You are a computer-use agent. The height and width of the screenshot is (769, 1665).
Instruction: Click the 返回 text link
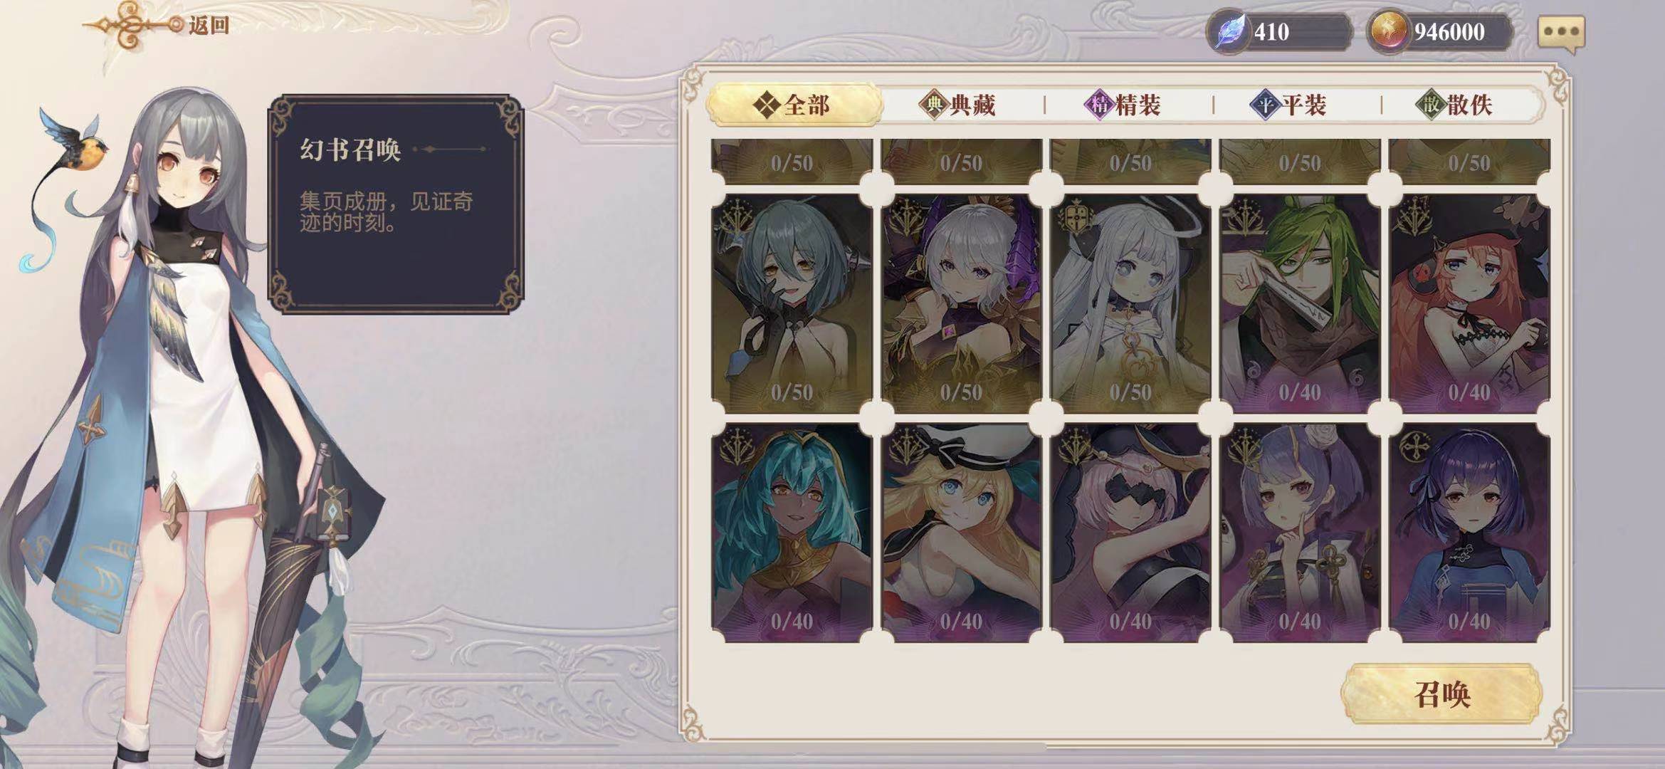click(209, 26)
